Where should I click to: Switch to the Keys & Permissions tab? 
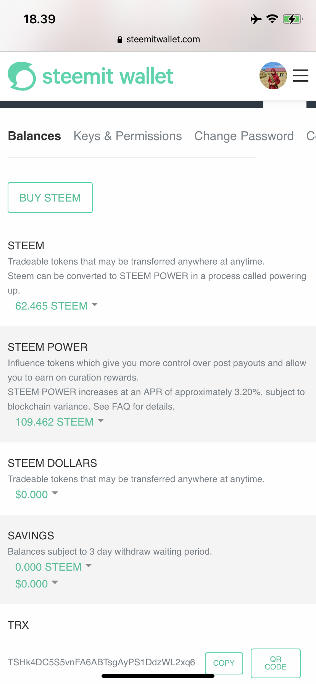click(x=127, y=136)
